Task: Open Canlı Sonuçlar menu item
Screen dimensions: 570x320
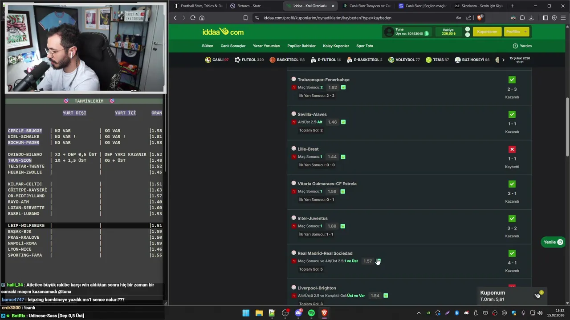Action: click(x=233, y=46)
